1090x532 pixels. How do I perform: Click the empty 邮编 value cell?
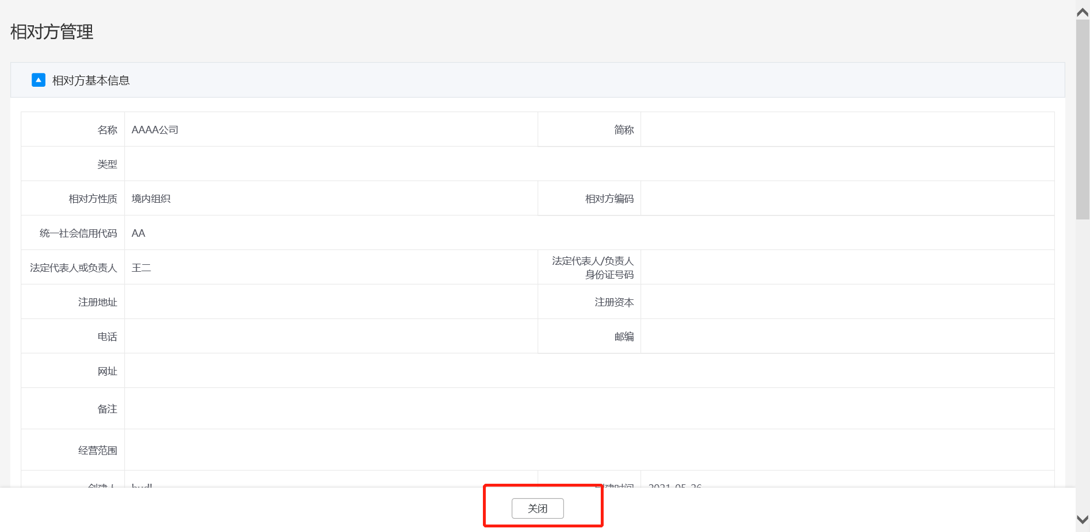click(x=847, y=337)
